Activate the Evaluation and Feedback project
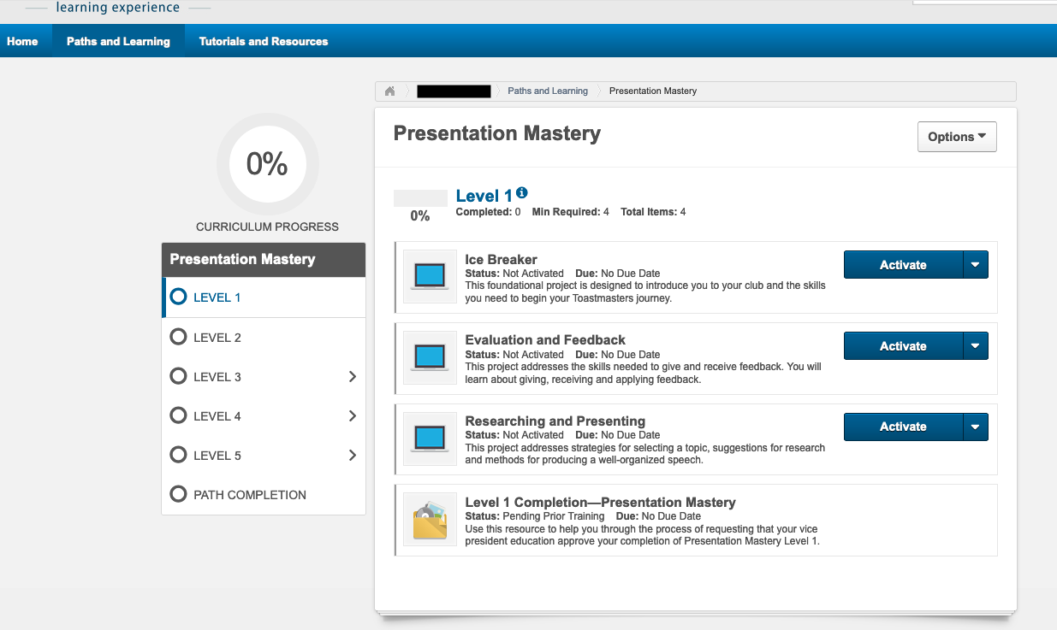Viewport: 1057px width, 630px height. coord(903,346)
